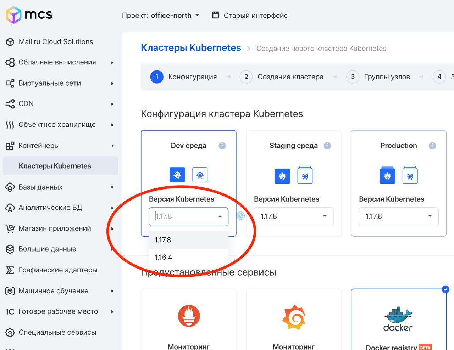Go to Кластеры Kubernetes breadcrumb link

191,48
